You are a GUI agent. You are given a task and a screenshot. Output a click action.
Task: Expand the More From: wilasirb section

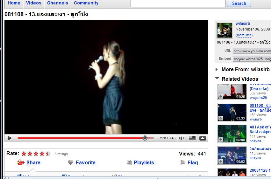pyautogui.click(x=217, y=70)
